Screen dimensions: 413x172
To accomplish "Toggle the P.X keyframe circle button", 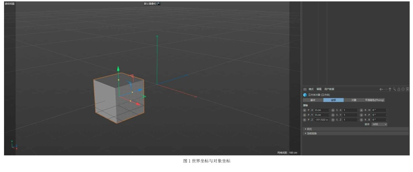I will click(305, 110).
